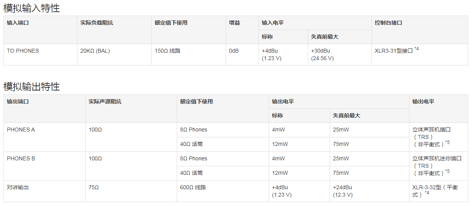Click the 20KΩ (BAL) cell
This screenshot has height=206, width=472.
pos(95,51)
